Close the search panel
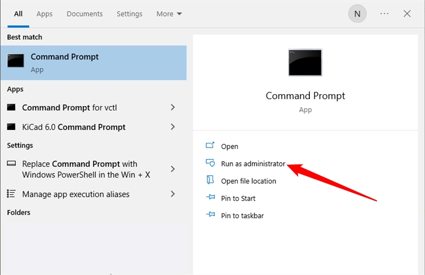This screenshot has width=425, height=275. point(407,14)
